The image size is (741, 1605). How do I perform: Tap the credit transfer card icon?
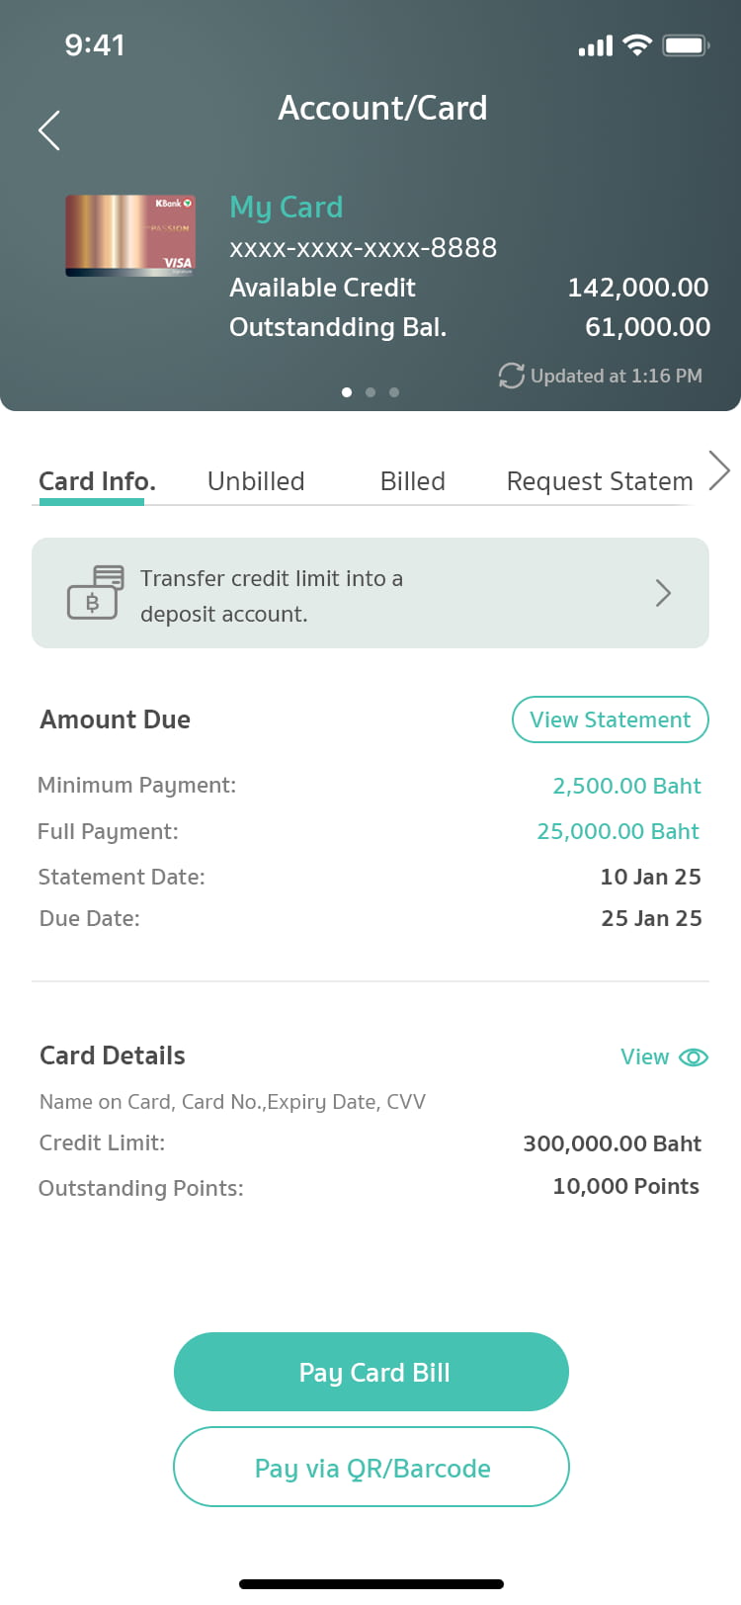pyautogui.click(x=95, y=593)
